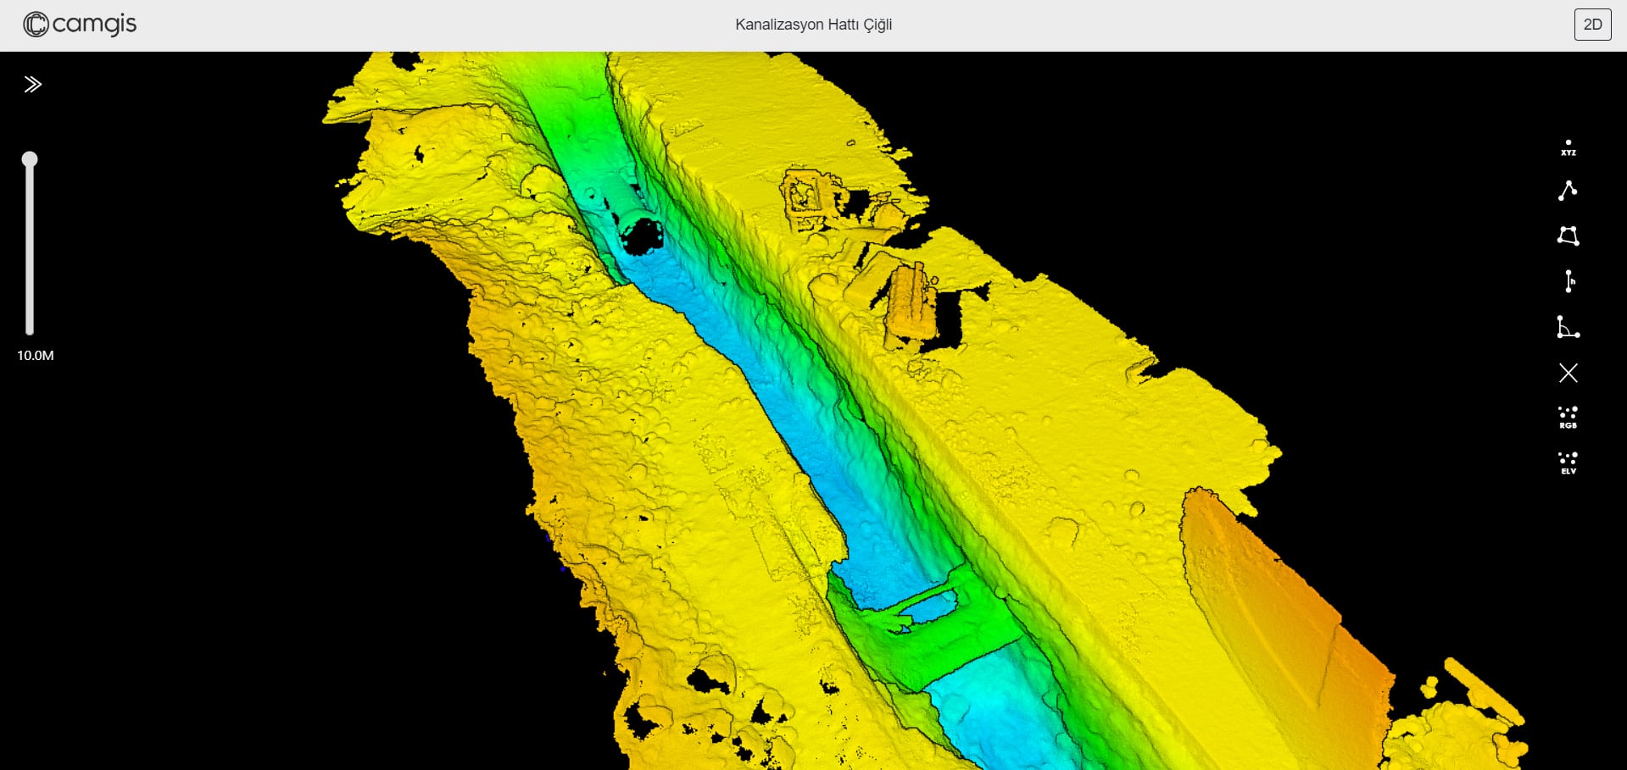Click the Kanalizasyon Hattı Çiğli title

click(813, 25)
